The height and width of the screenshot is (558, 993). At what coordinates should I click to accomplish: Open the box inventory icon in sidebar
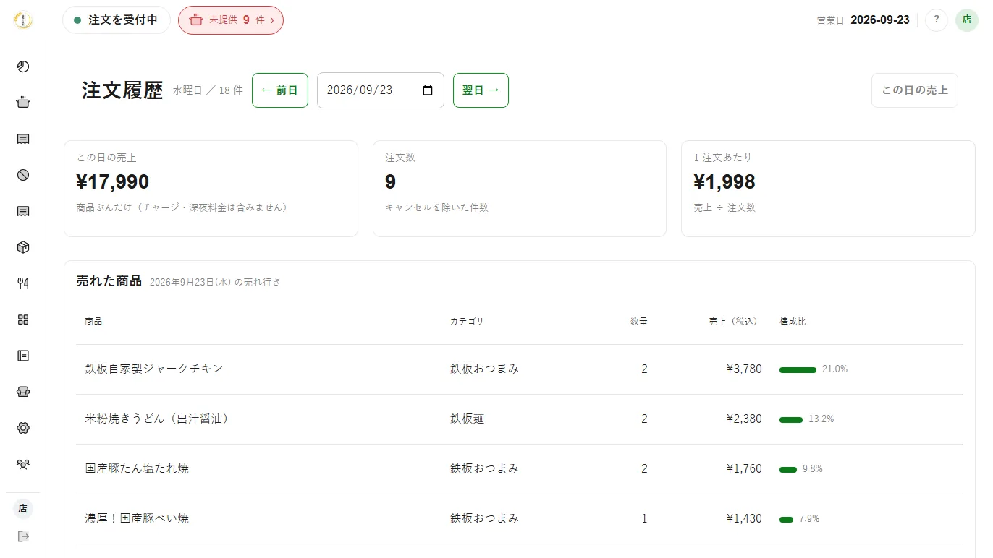[23, 247]
